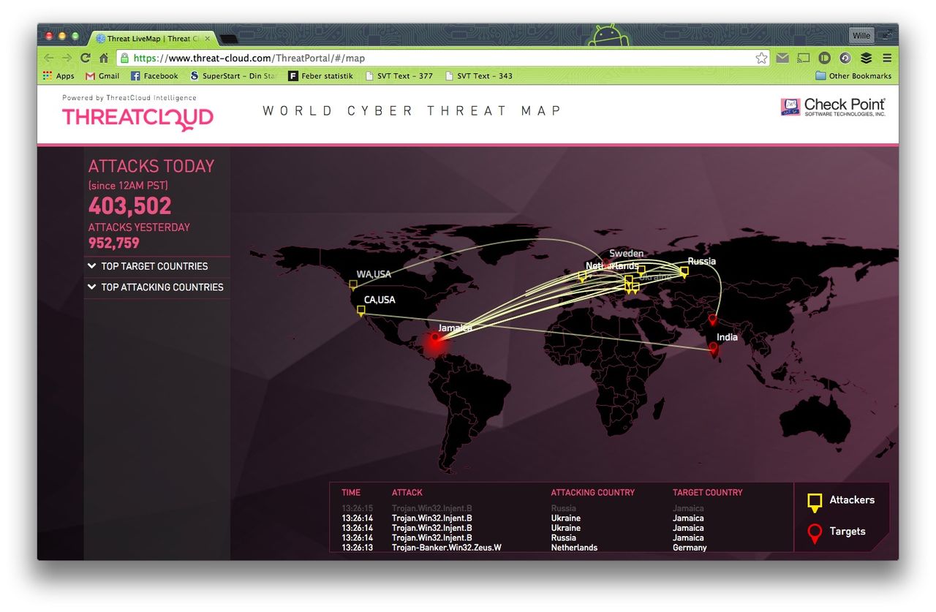The height and width of the screenshot is (612, 936).
Task: Click the URL address bar
Action: (x=439, y=58)
